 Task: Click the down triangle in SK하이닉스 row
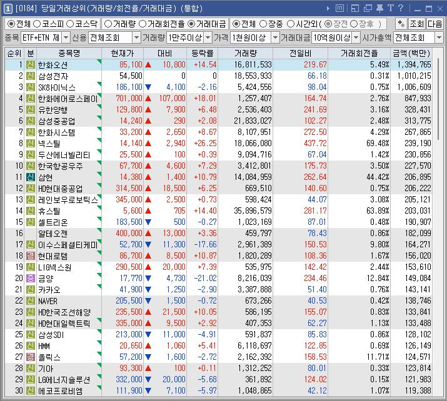click(148, 87)
